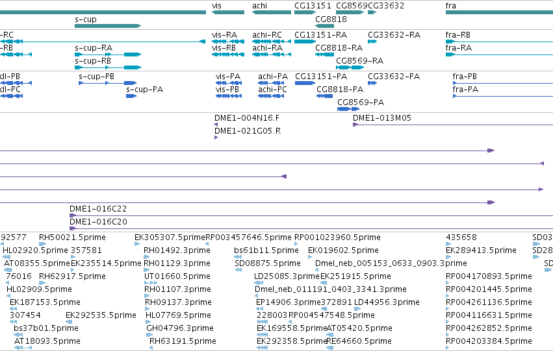Click EK019602.5prime EST label

[x=343, y=250]
